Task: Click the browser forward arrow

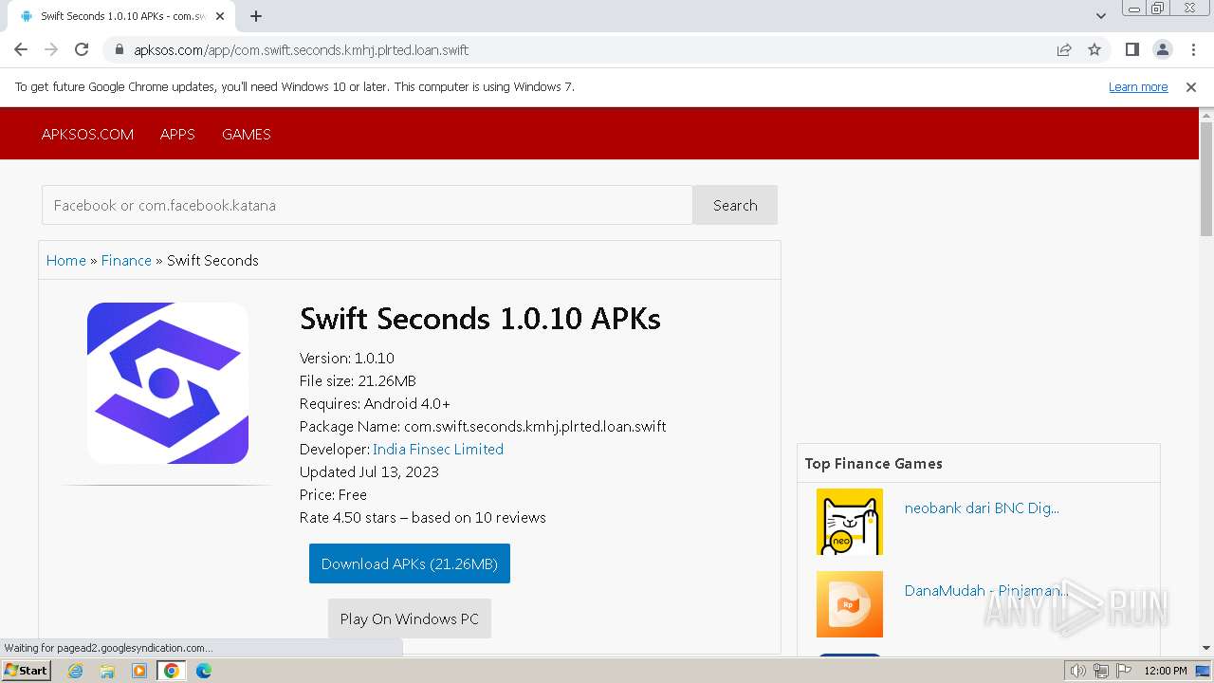Action: [51, 49]
